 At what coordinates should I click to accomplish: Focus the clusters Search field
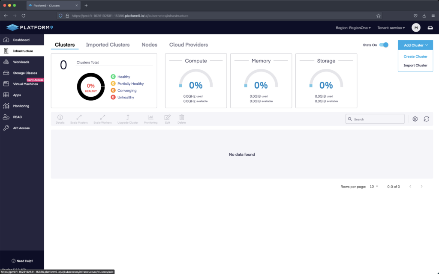(x=375, y=119)
